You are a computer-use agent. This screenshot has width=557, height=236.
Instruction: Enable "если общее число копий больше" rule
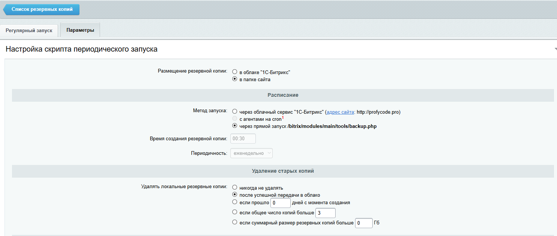pos(234,212)
